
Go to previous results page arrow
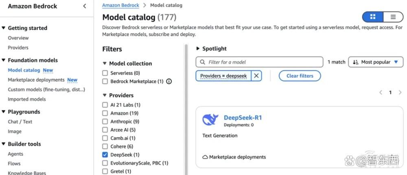coord(381,92)
